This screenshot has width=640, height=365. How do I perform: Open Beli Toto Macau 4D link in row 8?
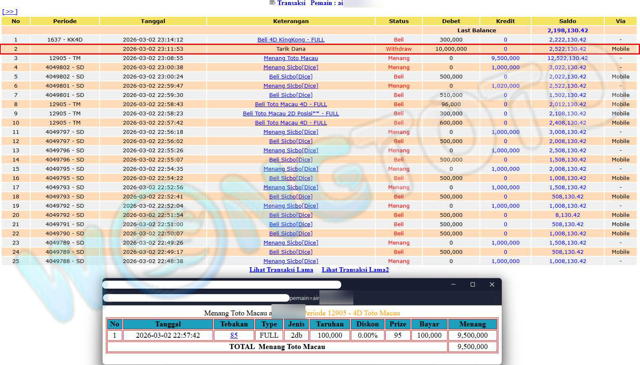(291, 104)
